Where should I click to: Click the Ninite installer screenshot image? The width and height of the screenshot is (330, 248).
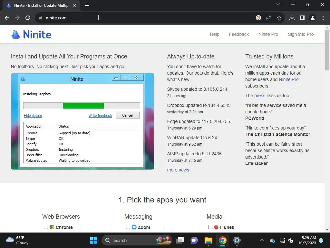[82, 121]
